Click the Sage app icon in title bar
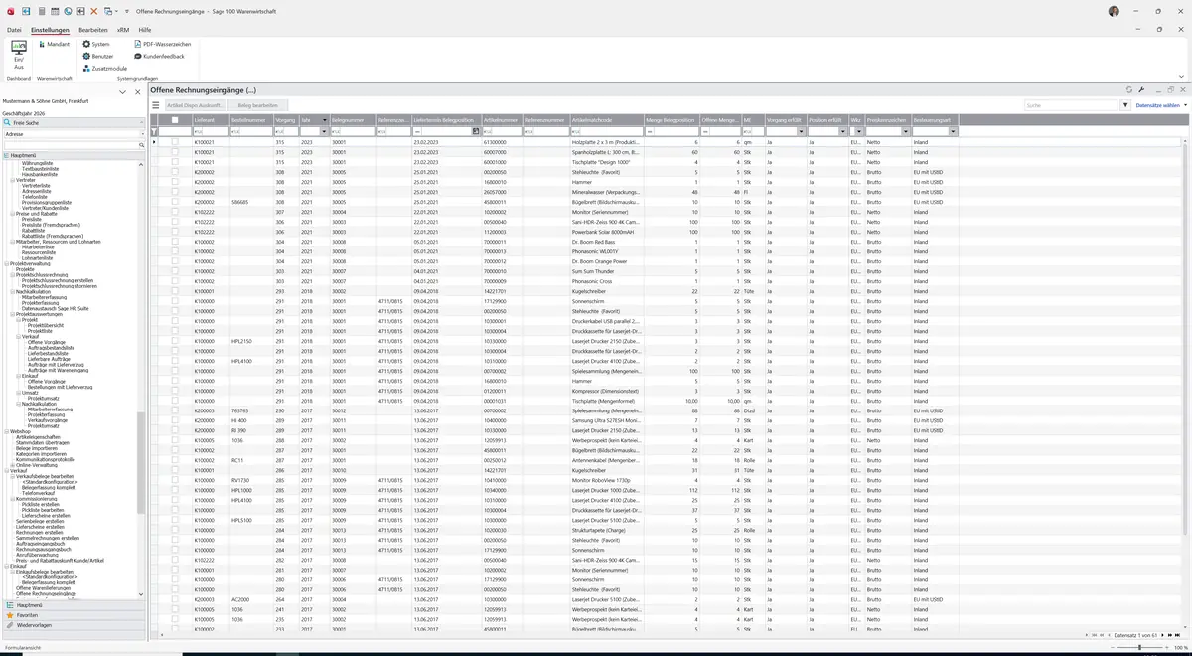 (x=10, y=10)
